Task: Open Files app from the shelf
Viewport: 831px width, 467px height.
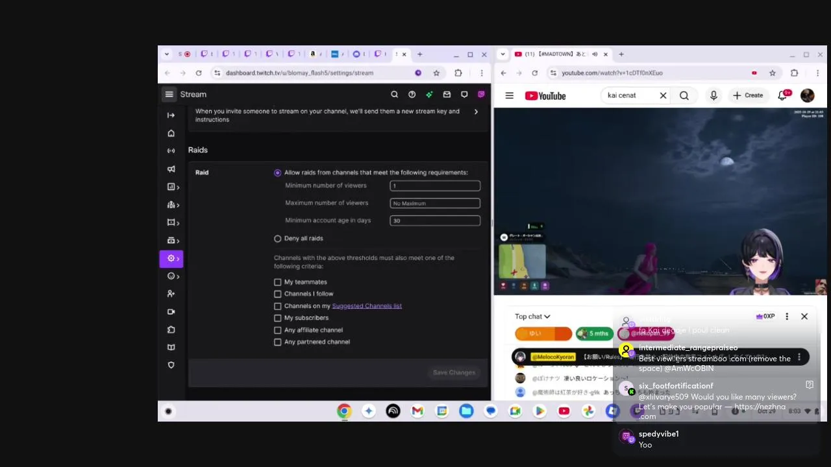Action: pyautogui.click(x=466, y=411)
